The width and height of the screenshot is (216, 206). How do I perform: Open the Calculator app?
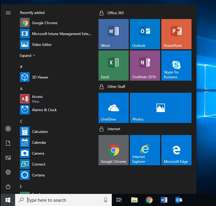click(56, 131)
